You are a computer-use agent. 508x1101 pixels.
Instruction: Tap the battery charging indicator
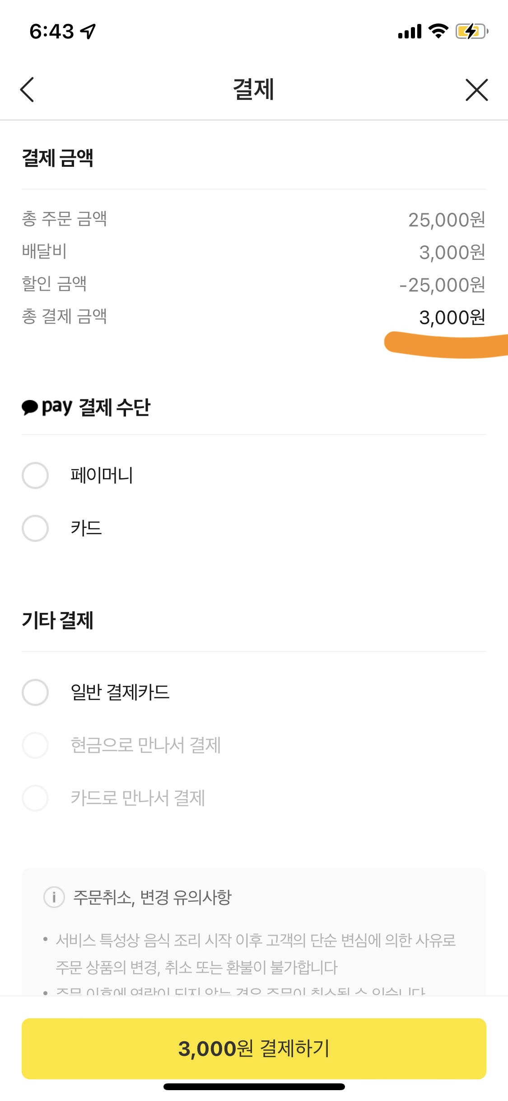[472, 31]
